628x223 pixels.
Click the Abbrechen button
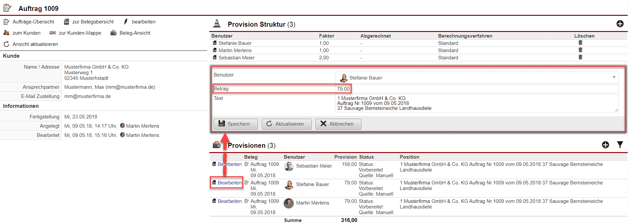click(x=338, y=124)
